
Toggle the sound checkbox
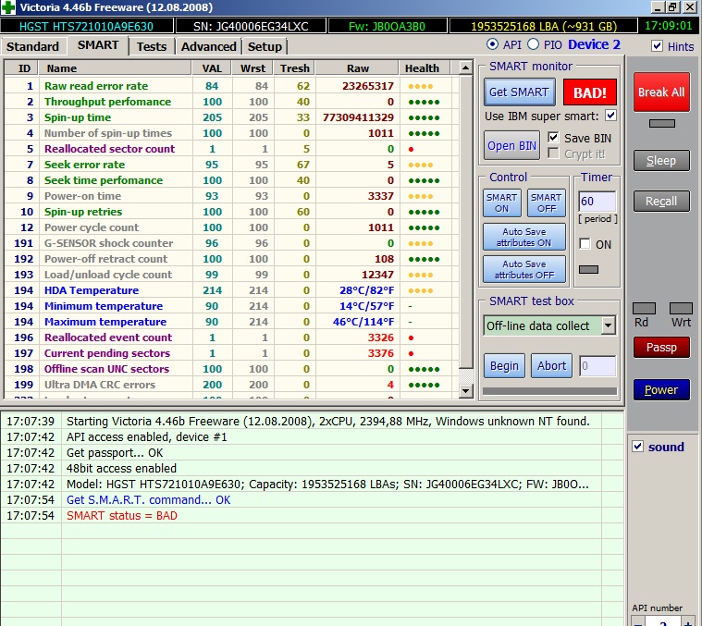click(x=637, y=446)
